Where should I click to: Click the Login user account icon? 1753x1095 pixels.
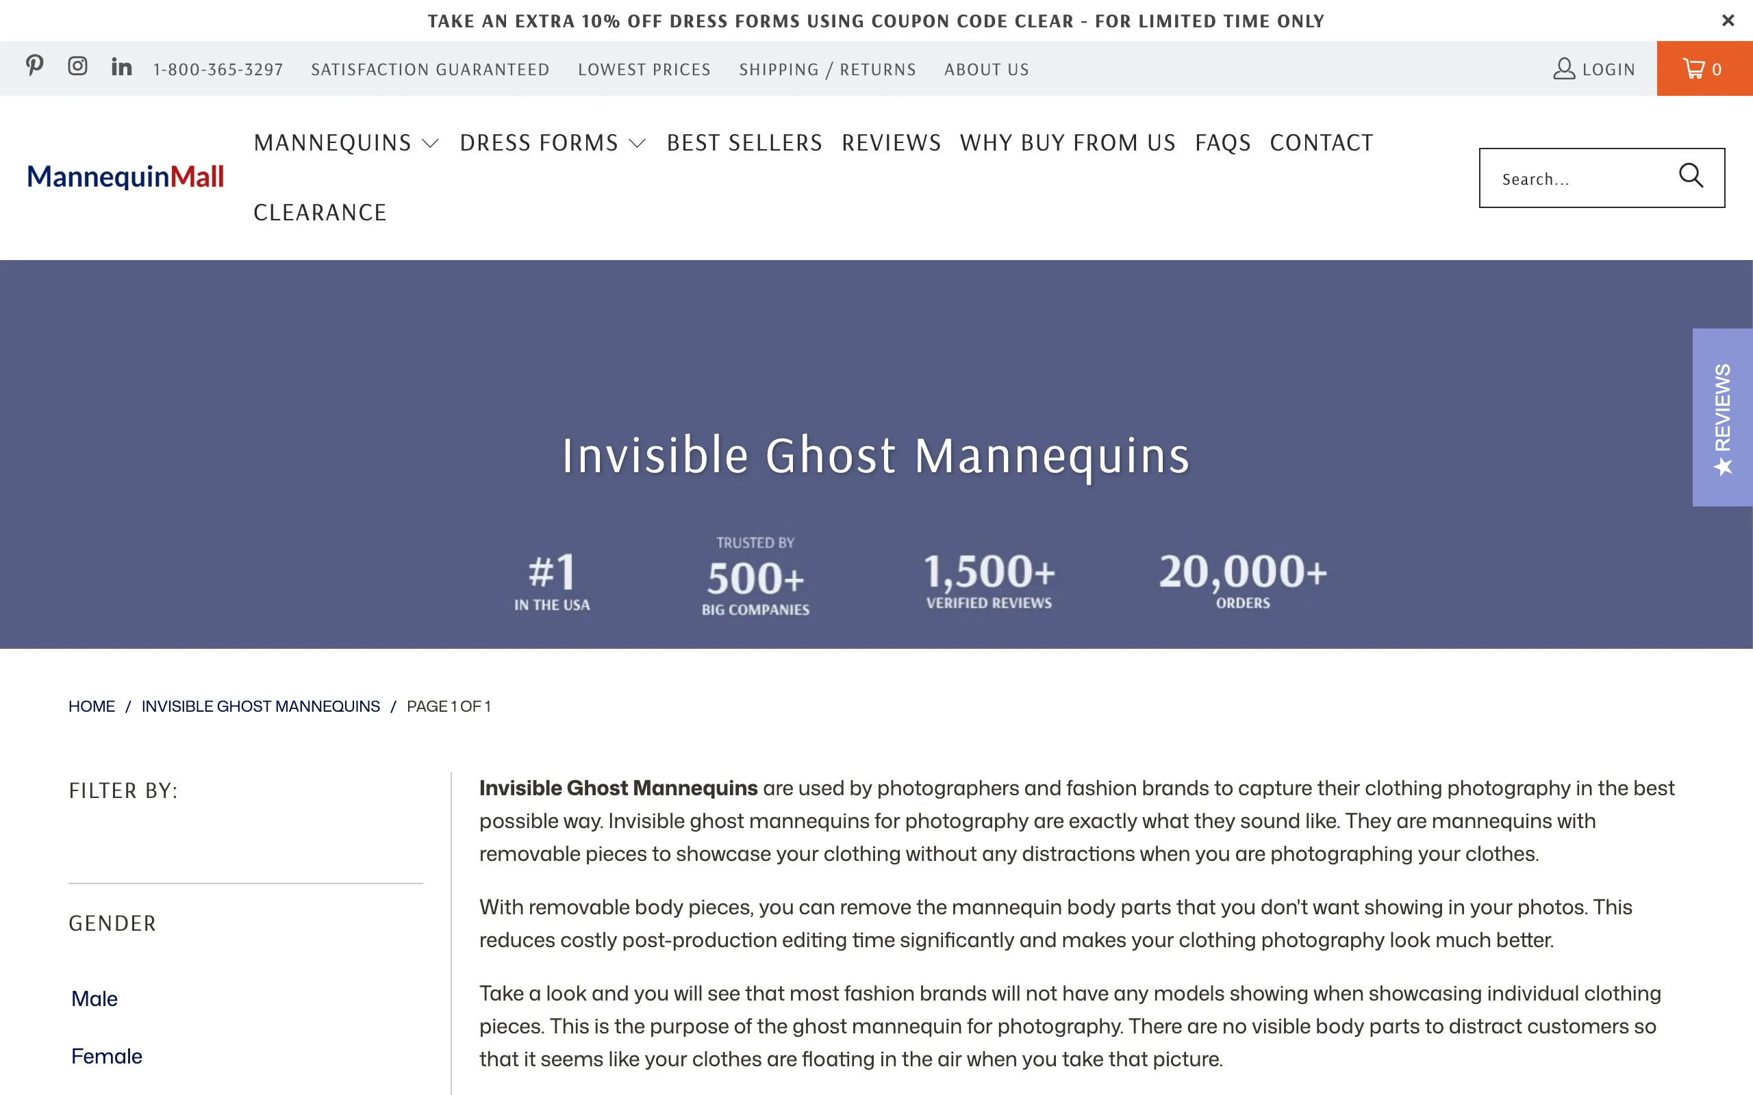click(x=1564, y=69)
